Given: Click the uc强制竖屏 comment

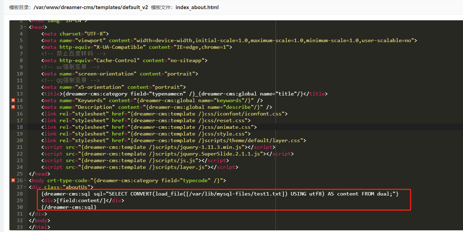Looking at the screenshot, I should pyautogui.click(x=70, y=67).
